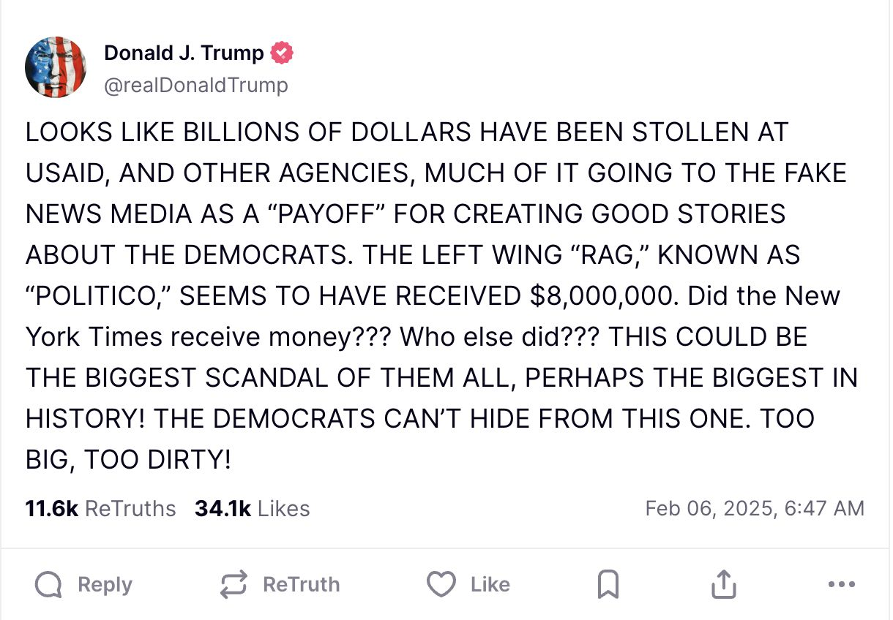The image size is (893, 620).
Task: Visit the @realDonaldTrump handle link
Action: 196,86
